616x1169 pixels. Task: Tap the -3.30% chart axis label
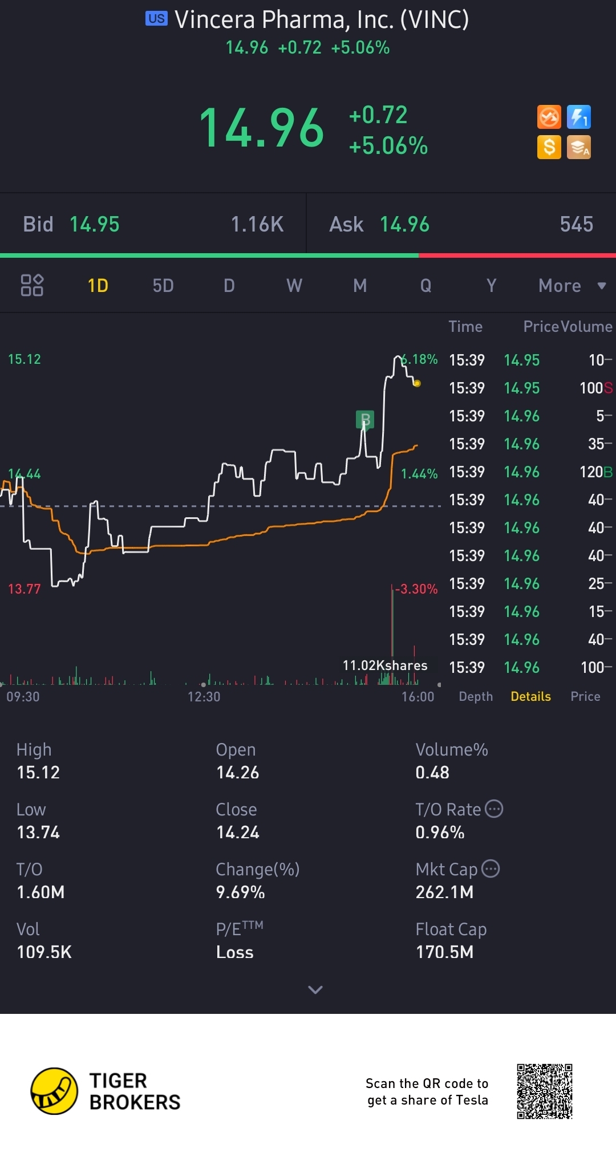pyautogui.click(x=417, y=588)
